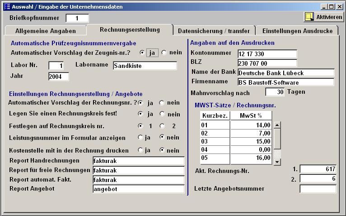The image size is (346, 216).
Task: Open the Datensicherung / transfer tab
Action: 214,31
